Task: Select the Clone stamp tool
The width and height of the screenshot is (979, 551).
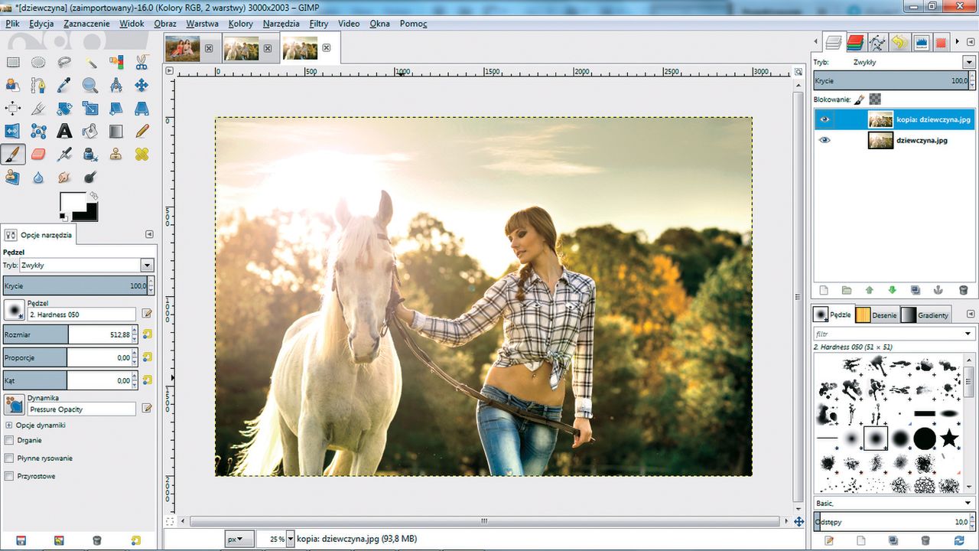Action: [116, 155]
